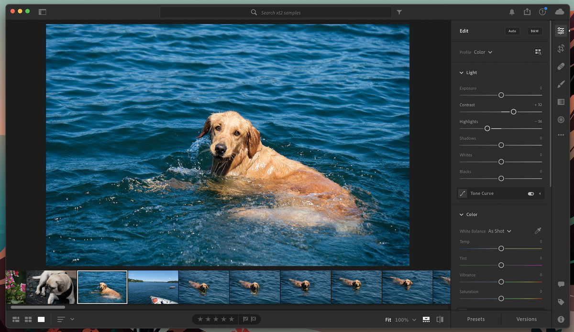Viewport: 574px width, 332px height.
Task: Click the Contrast slider handle
Action: (513, 111)
